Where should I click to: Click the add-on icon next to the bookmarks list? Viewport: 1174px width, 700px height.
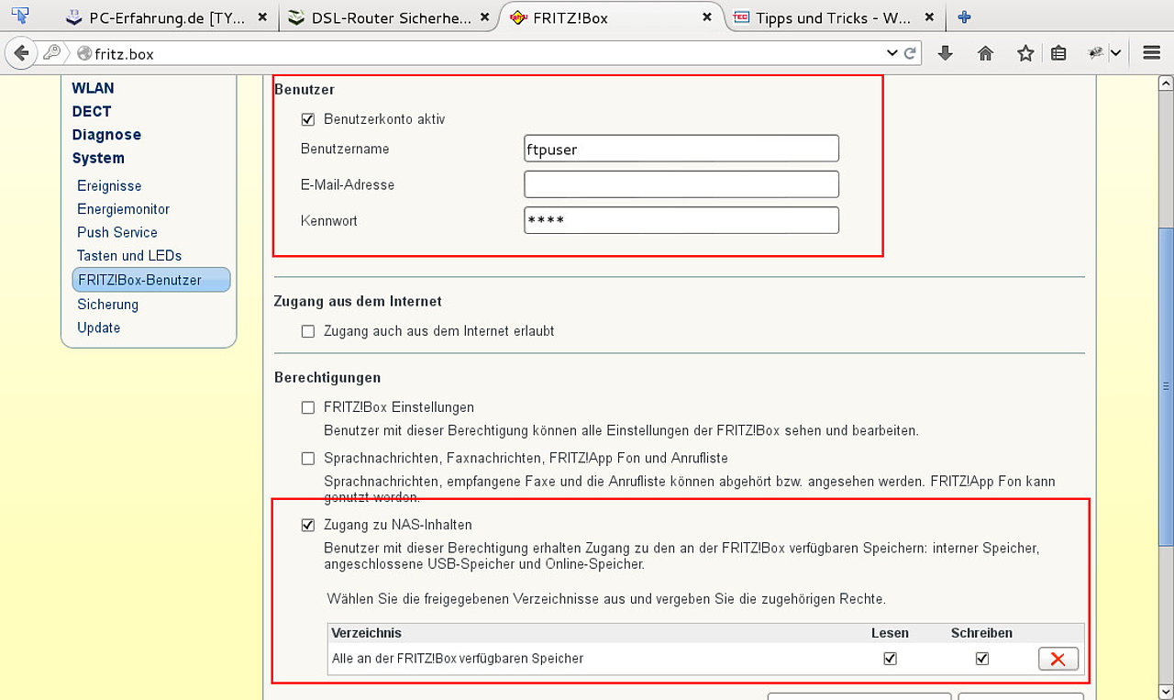tap(1095, 53)
